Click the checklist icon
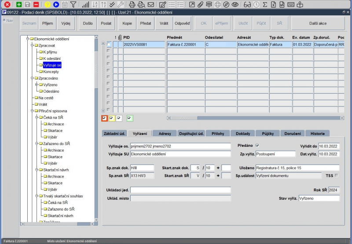This screenshot has width=352, height=244. click(180, 4)
